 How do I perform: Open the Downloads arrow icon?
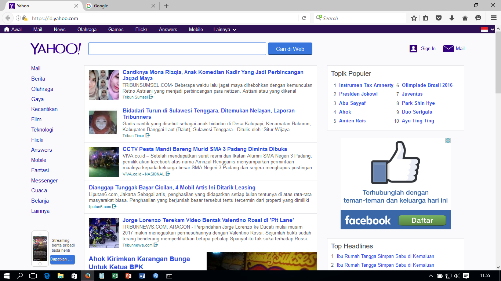pos(452,18)
